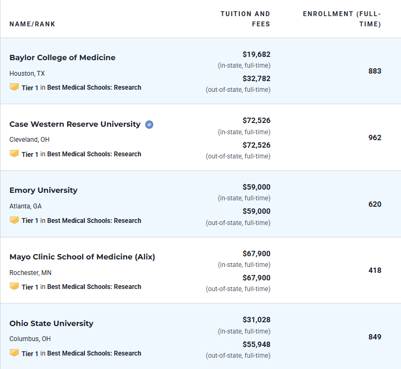This screenshot has height=369, width=401.
Task: Open the Emory University school link
Action: coord(43,190)
